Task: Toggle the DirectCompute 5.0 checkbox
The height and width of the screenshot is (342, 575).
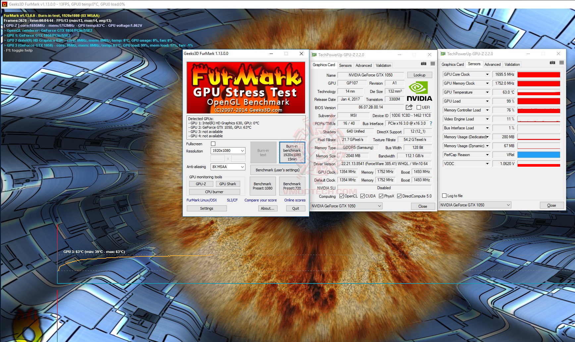Action: point(399,196)
